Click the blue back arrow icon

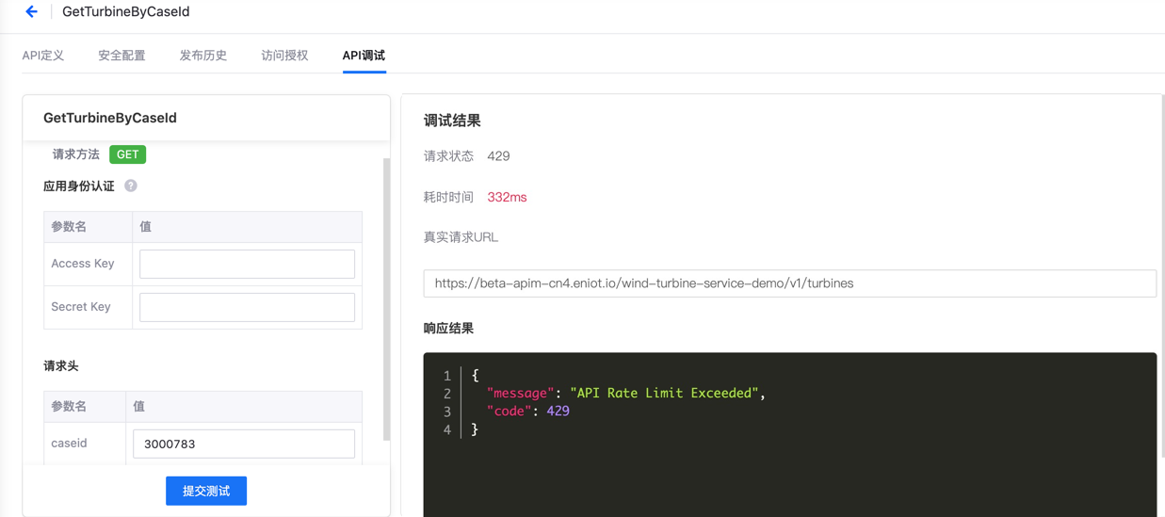[x=31, y=12]
